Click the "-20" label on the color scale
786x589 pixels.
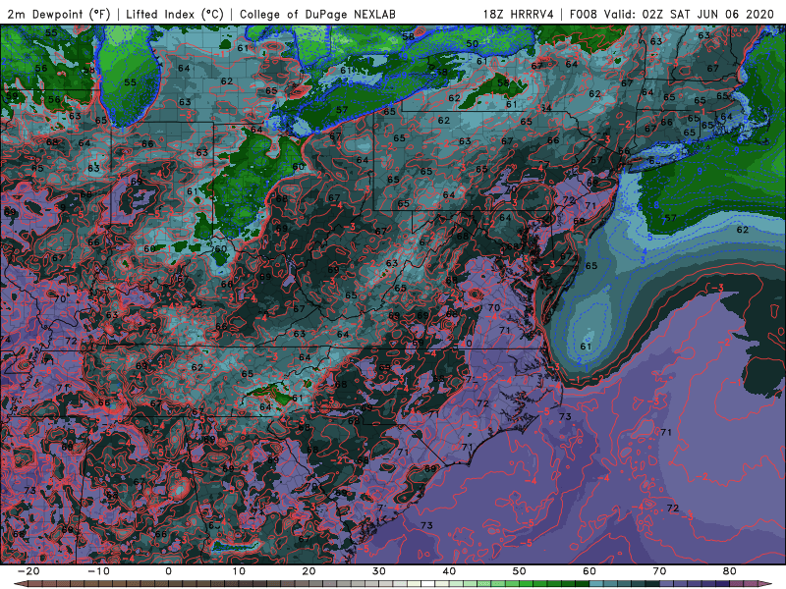[x=28, y=571]
